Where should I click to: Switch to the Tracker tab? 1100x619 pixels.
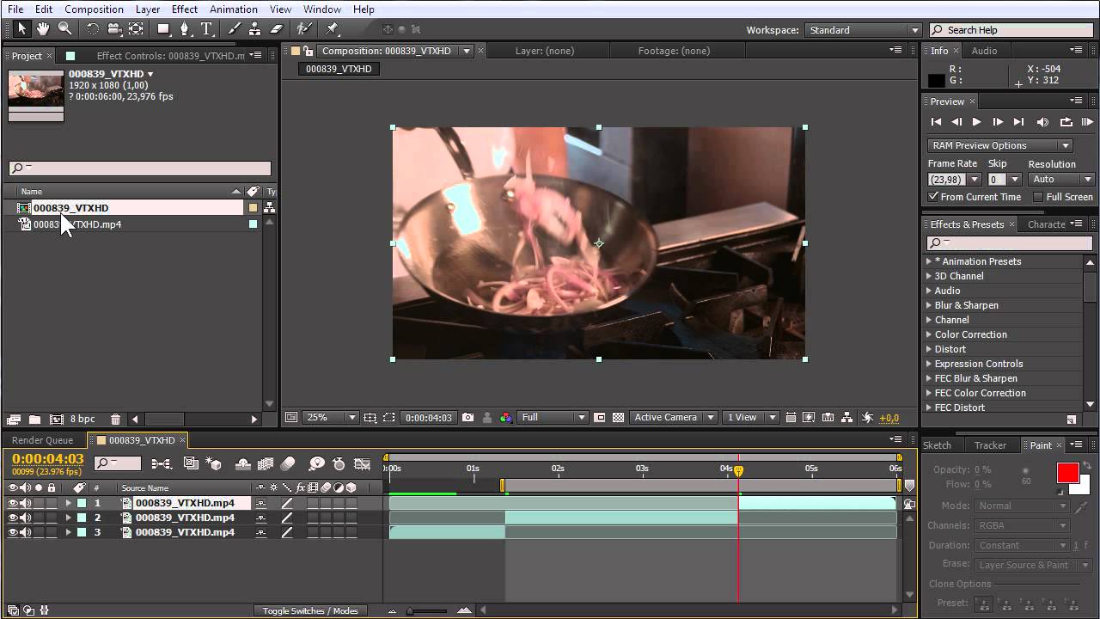(x=993, y=445)
